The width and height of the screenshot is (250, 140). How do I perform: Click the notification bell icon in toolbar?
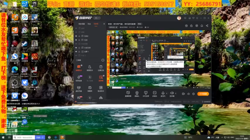click(x=202, y=26)
